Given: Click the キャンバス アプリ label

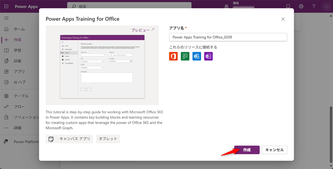Looking at the screenshot, I should (x=75, y=139).
